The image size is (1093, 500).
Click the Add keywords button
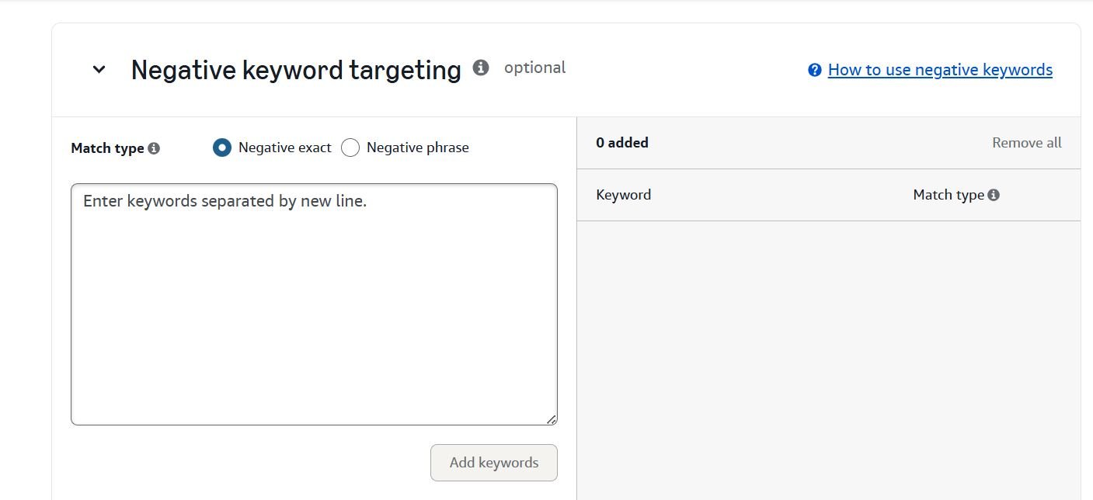pyautogui.click(x=493, y=462)
